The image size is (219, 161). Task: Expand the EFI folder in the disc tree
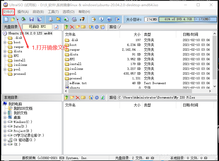tap(5, 56)
